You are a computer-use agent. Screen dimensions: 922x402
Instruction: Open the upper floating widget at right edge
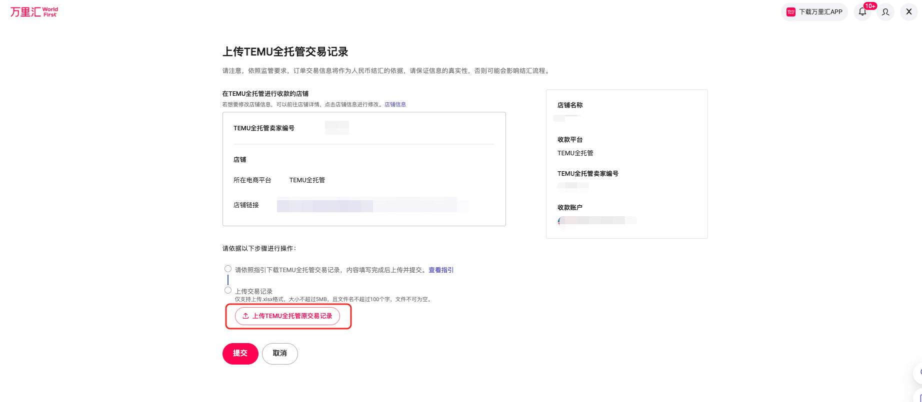(x=918, y=372)
